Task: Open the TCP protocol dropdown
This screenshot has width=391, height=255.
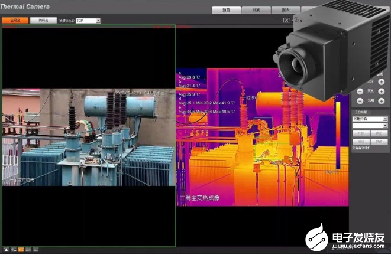Action: (88, 21)
